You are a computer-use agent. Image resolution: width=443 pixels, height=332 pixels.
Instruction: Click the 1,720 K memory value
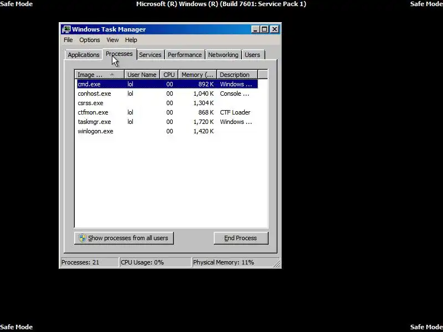[x=203, y=122]
